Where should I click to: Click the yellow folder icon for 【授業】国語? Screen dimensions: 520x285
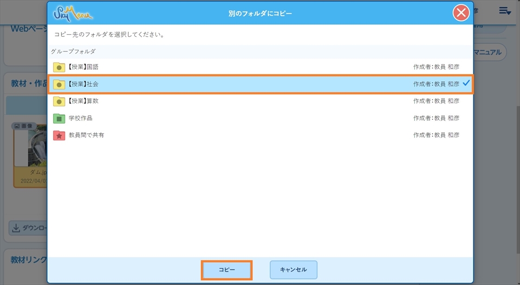pos(59,67)
